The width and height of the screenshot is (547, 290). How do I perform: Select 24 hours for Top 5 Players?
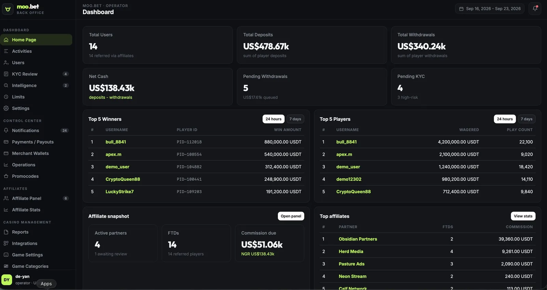coord(505,119)
